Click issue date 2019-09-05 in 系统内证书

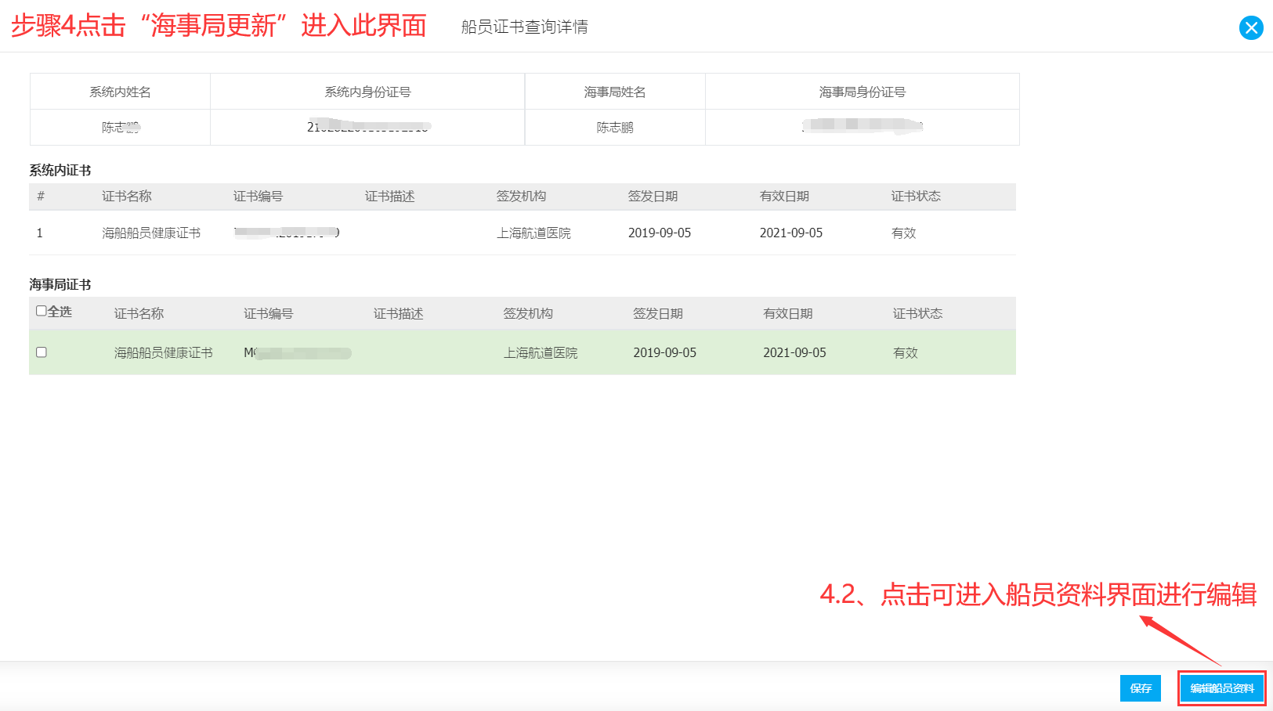pos(660,233)
